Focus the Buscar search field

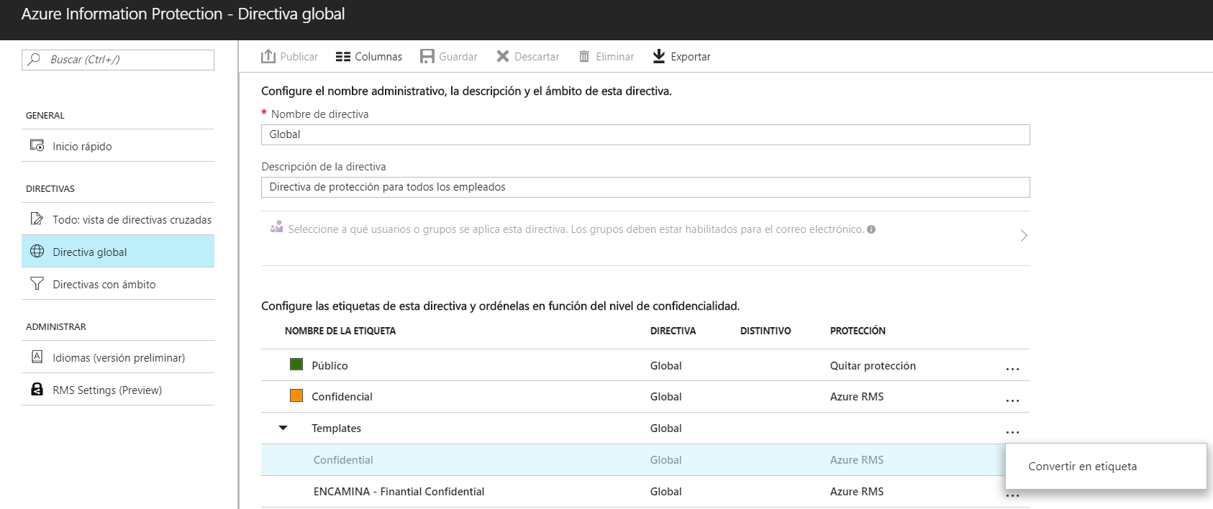[x=118, y=60]
